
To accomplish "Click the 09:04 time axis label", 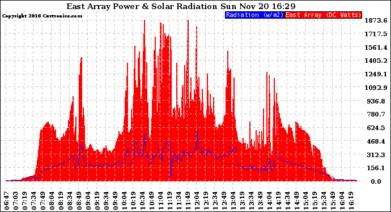I will (88, 201).
